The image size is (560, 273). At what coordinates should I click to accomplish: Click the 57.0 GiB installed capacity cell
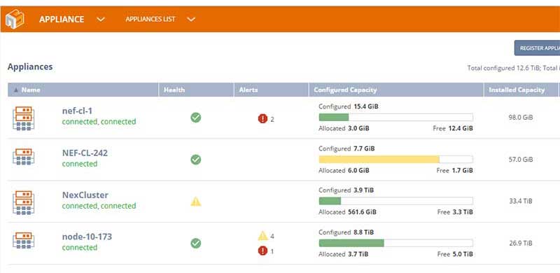tap(521, 160)
